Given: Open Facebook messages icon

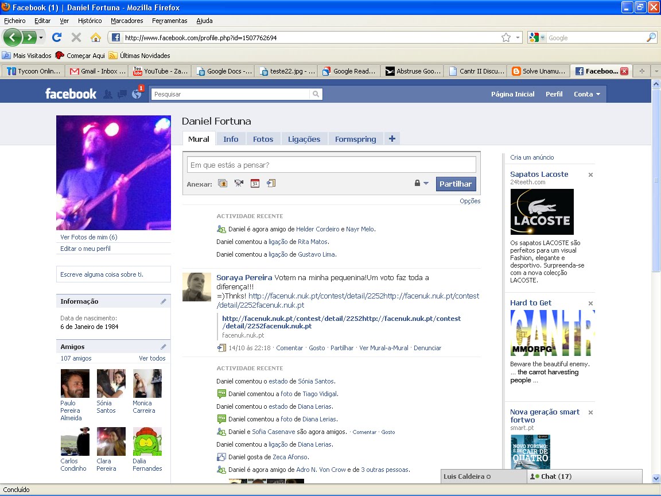Looking at the screenshot, I should (122, 95).
